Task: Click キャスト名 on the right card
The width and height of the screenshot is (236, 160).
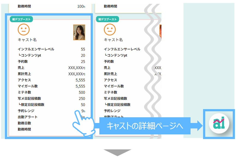Action: 113,40
